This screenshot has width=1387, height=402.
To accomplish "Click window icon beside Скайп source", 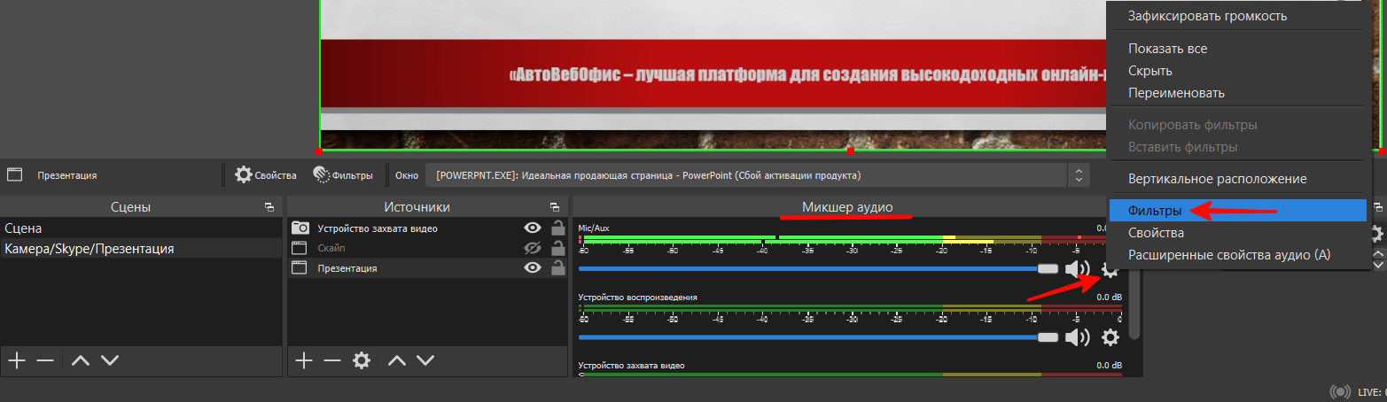I will click(300, 248).
